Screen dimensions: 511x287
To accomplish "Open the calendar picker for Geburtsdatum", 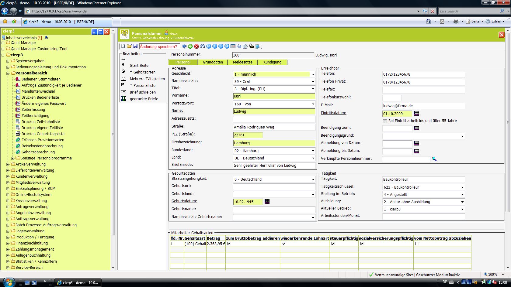I will (267, 201).
